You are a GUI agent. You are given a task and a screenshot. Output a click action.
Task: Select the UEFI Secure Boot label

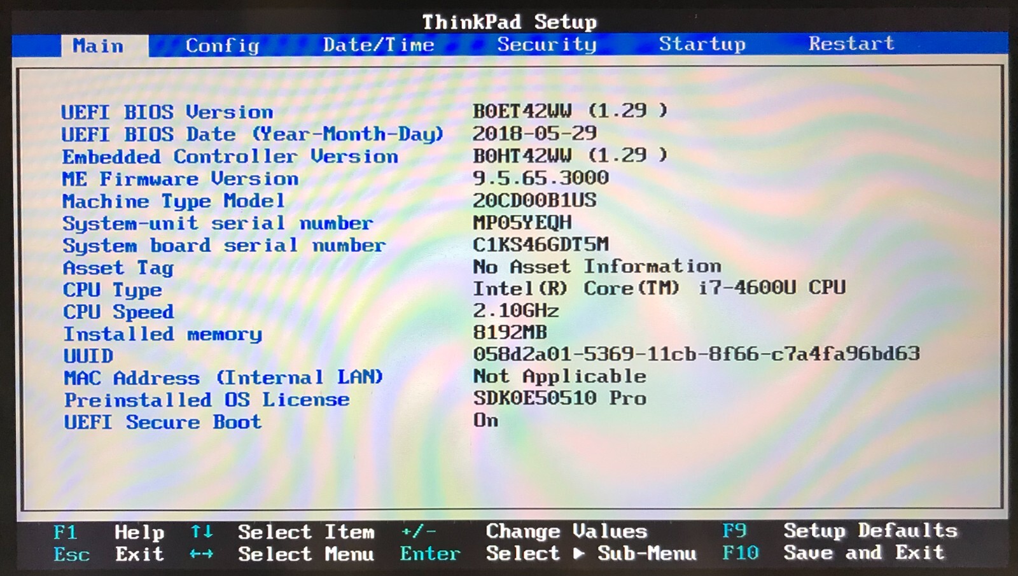[163, 422]
